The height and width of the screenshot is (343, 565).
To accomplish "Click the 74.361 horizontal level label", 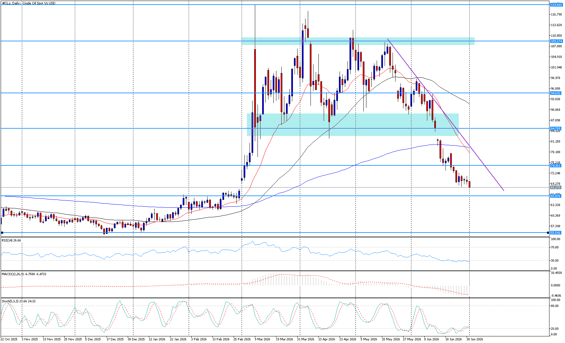I will (x=556, y=165).
